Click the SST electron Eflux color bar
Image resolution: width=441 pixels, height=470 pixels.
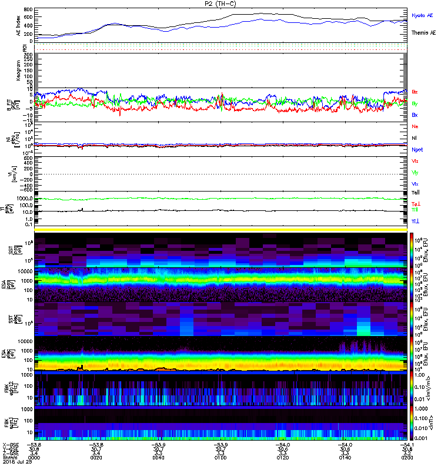click(412, 319)
